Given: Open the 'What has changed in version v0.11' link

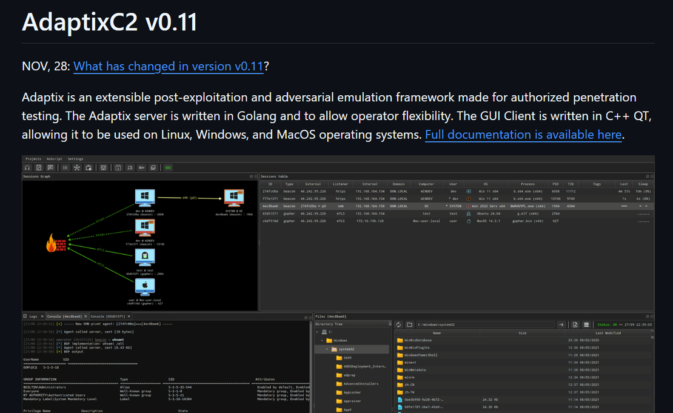Looking at the screenshot, I should point(168,66).
